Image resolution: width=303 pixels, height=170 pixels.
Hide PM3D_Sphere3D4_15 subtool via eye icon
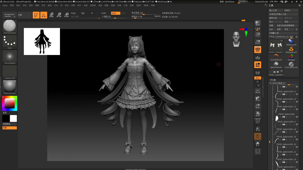[297, 94]
